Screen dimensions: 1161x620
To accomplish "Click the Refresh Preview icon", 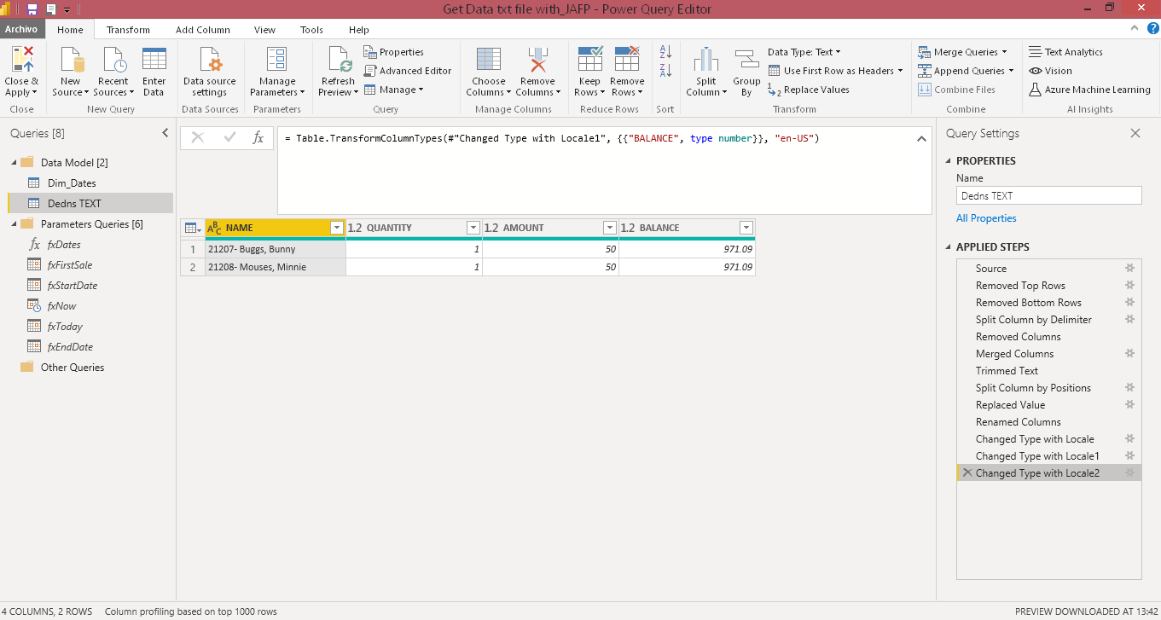I will (x=338, y=61).
